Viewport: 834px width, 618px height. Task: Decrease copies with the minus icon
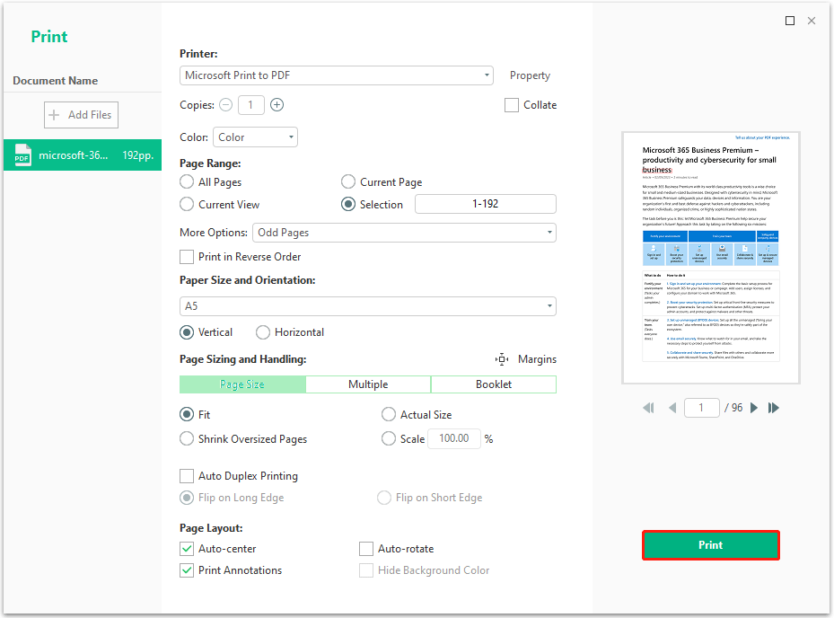click(226, 105)
